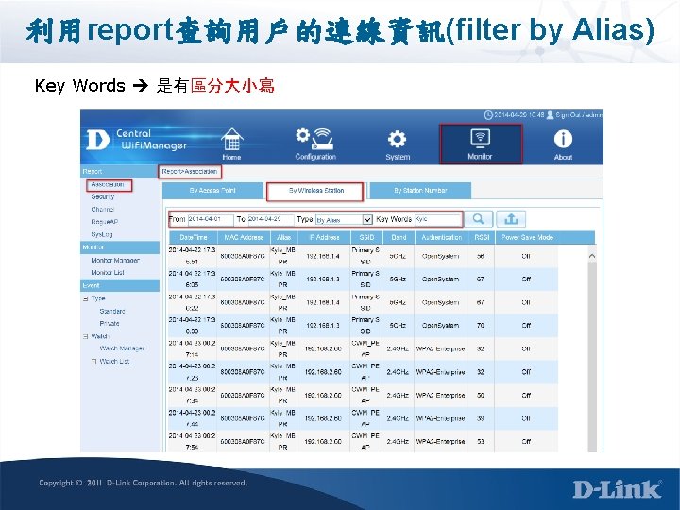Click the Key Words input field

pyautogui.click(x=438, y=219)
